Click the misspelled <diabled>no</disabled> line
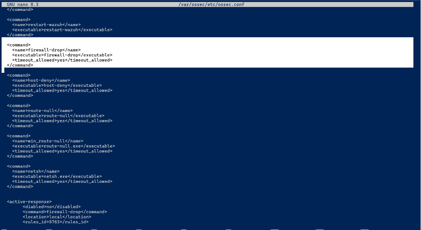Screen dimensions: 421x230 click(x=52, y=207)
